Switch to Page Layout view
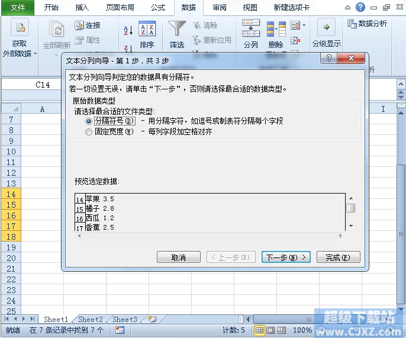This screenshot has width=406, height=338. coord(270,330)
